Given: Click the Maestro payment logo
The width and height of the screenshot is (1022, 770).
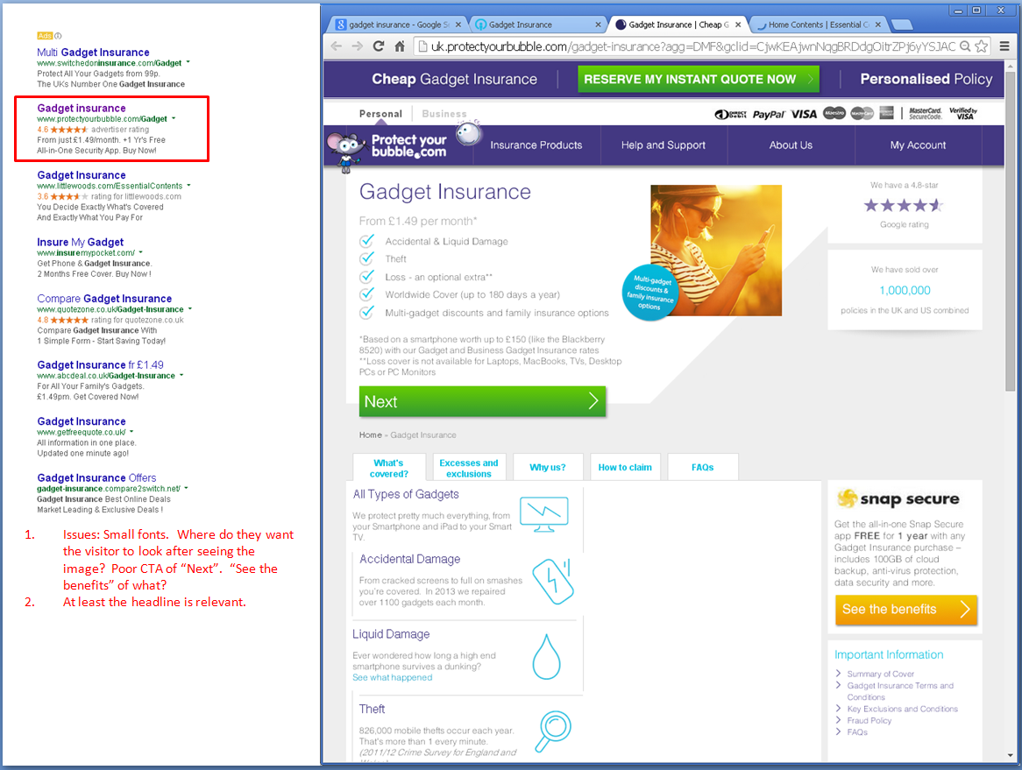Looking at the screenshot, I should pyautogui.click(x=834, y=113).
